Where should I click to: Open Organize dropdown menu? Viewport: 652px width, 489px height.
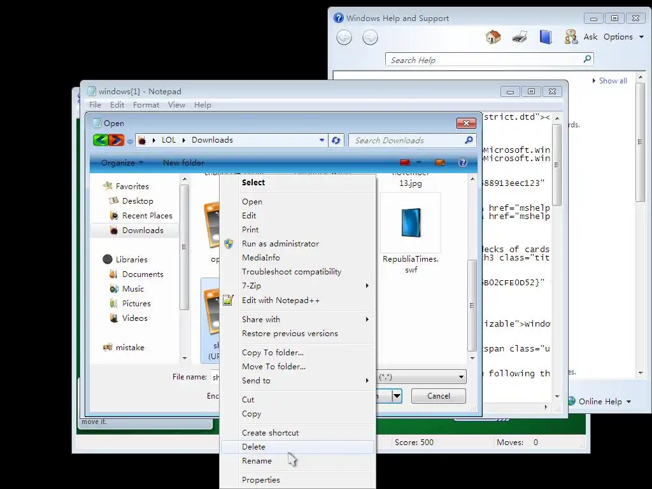click(x=122, y=162)
